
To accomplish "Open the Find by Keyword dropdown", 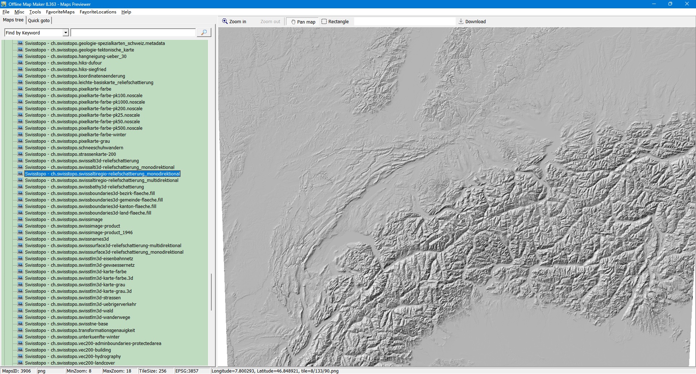I will point(66,33).
